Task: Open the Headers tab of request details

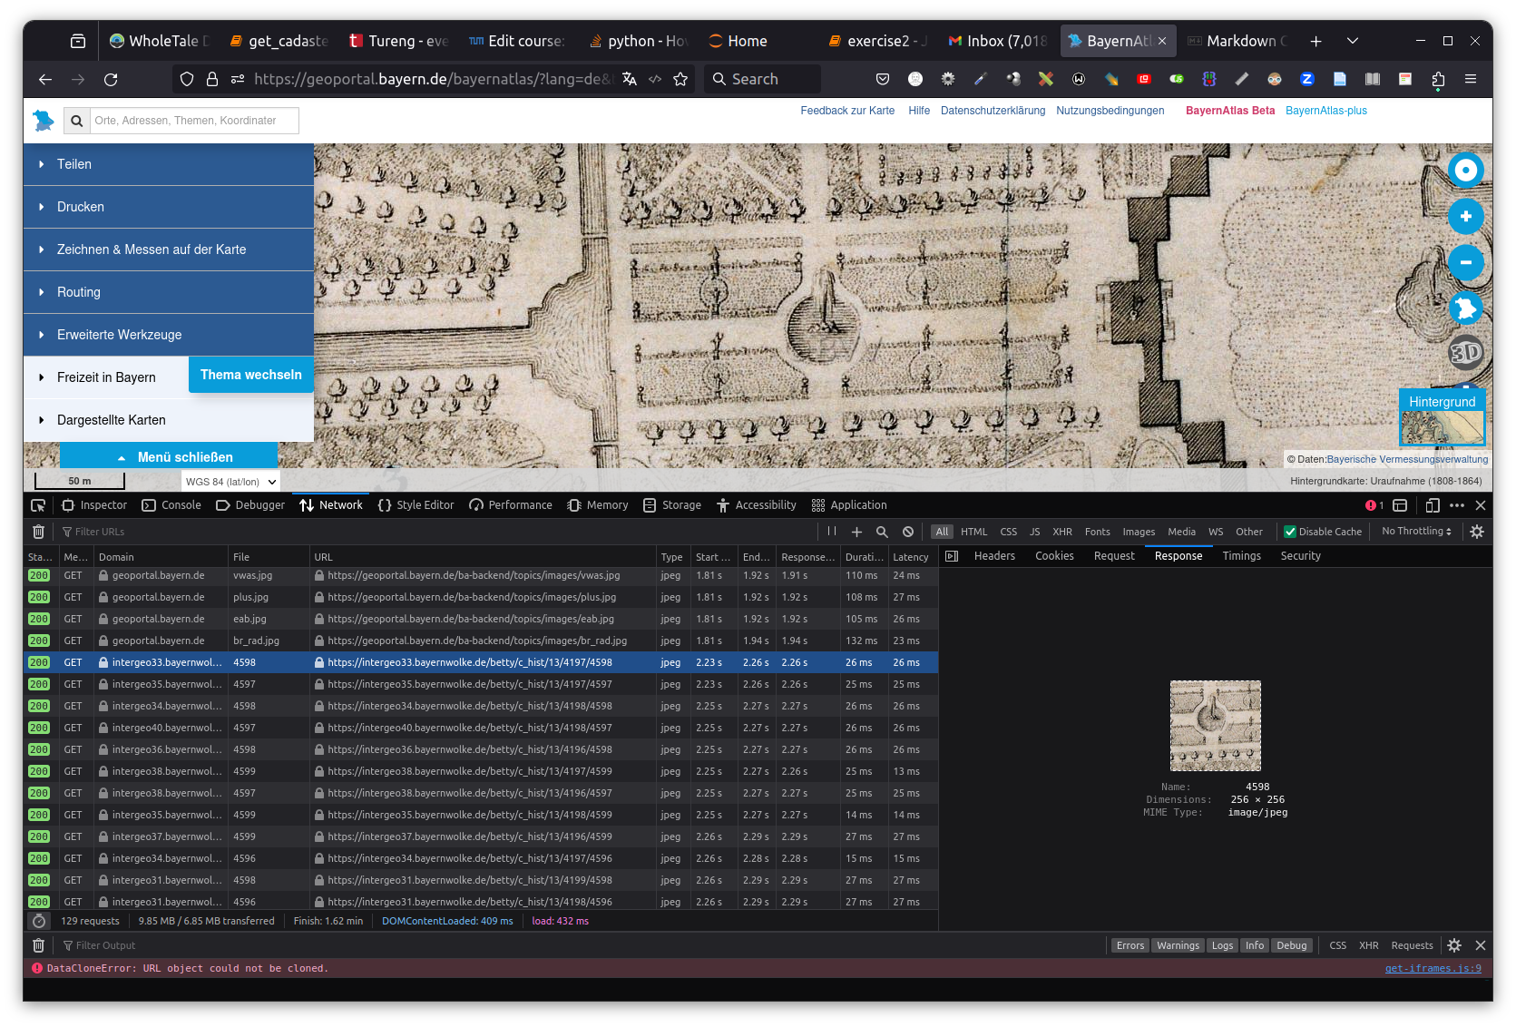Action: coord(994,556)
